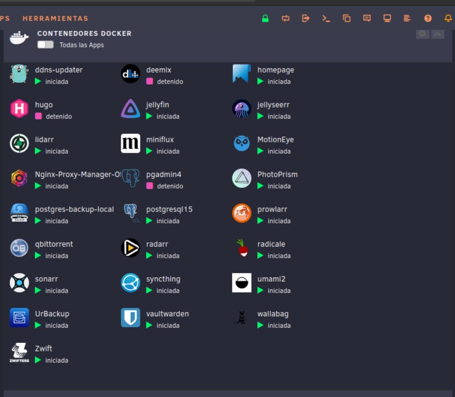The image size is (455, 397).
Task: Click the green lock icon in toolbar
Action: (265, 18)
